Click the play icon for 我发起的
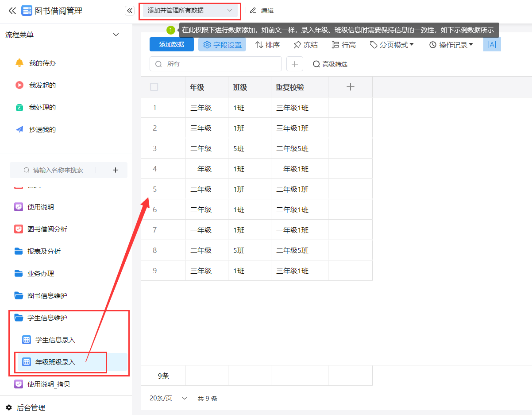The image size is (532, 415). pos(19,85)
